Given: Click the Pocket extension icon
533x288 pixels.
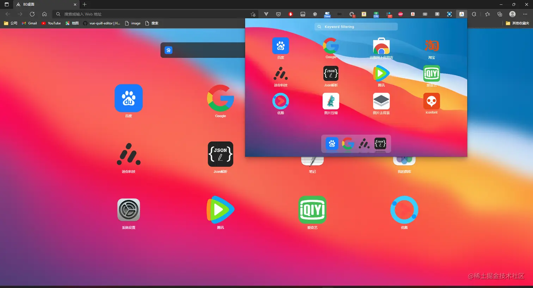Looking at the screenshot, I should [x=278, y=14].
